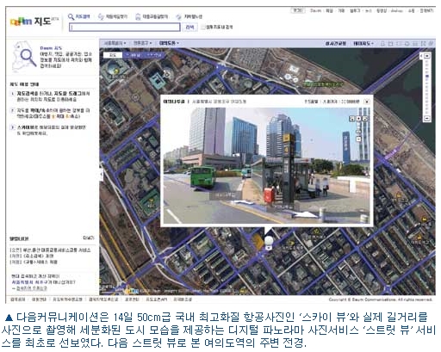Click the fifth map toolbar icon

pyautogui.click(x=415, y=44)
